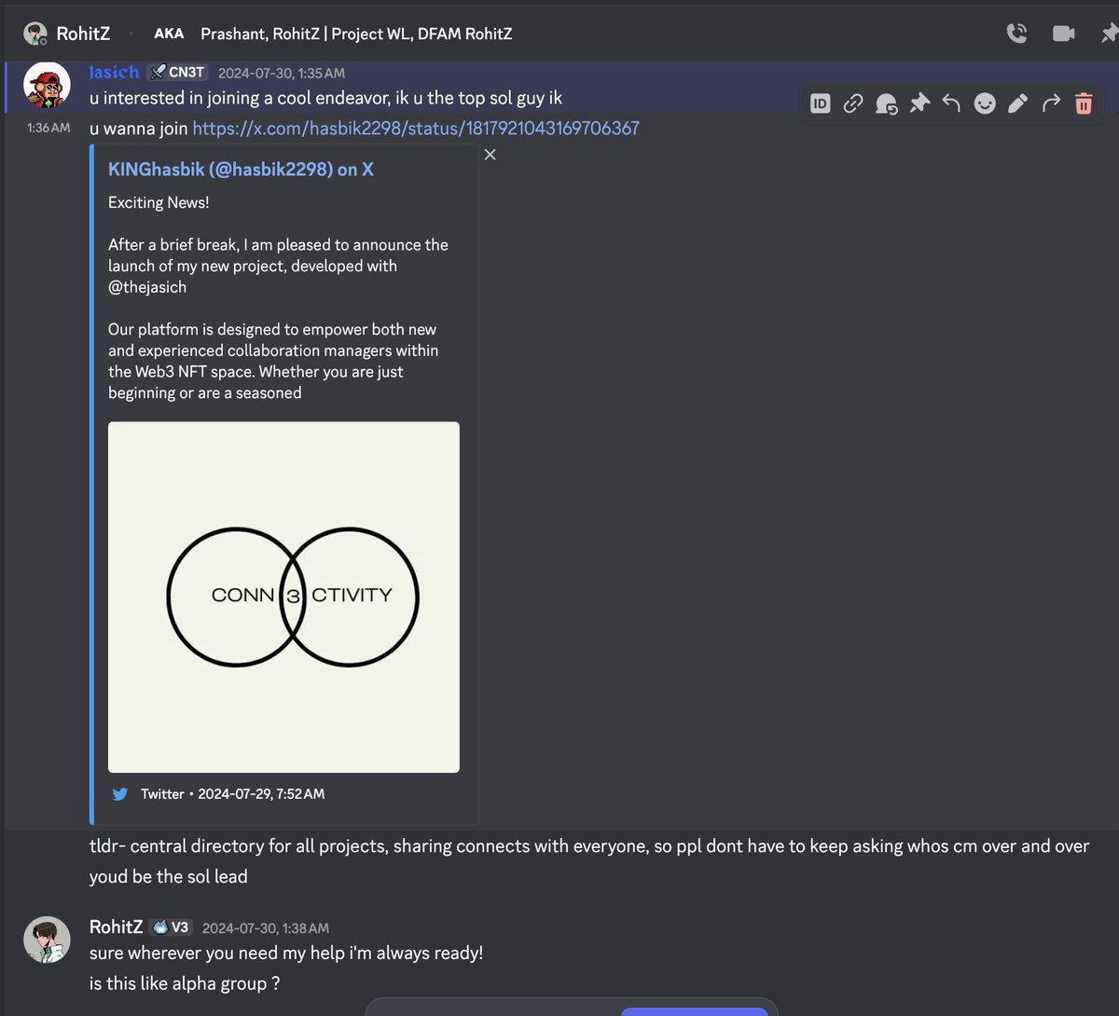The width and height of the screenshot is (1119, 1016).
Task: Dismiss the Twitter embed preview
Action: coord(490,155)
